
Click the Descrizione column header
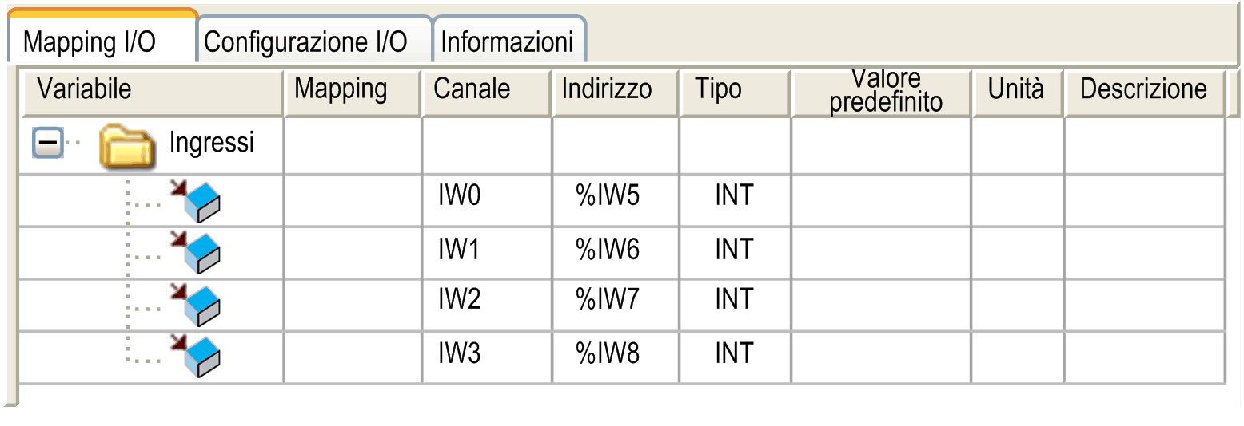1143,89
